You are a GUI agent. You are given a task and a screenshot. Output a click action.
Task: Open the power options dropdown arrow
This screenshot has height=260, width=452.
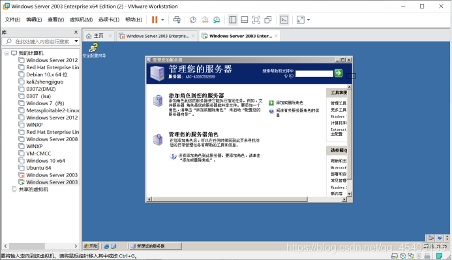(x=162, y=20)
